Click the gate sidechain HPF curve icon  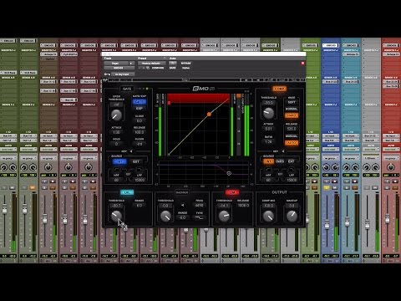(x=116, y=170)
